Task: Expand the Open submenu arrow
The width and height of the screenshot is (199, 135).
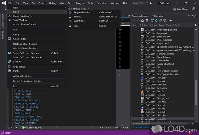Action: (65, 12)
